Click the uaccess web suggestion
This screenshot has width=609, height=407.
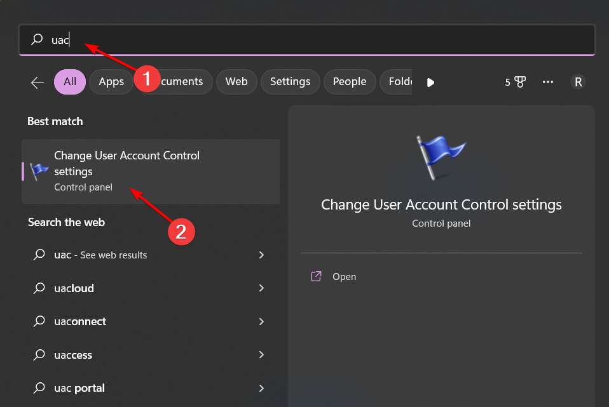(x=151, y=355)
